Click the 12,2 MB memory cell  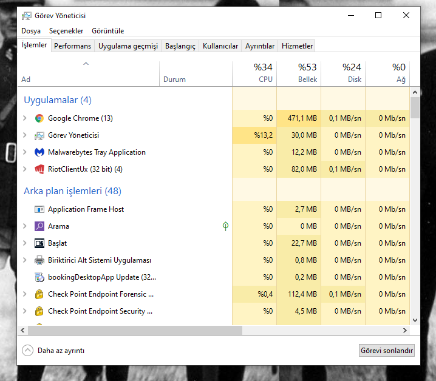click(x=299, y=152)
